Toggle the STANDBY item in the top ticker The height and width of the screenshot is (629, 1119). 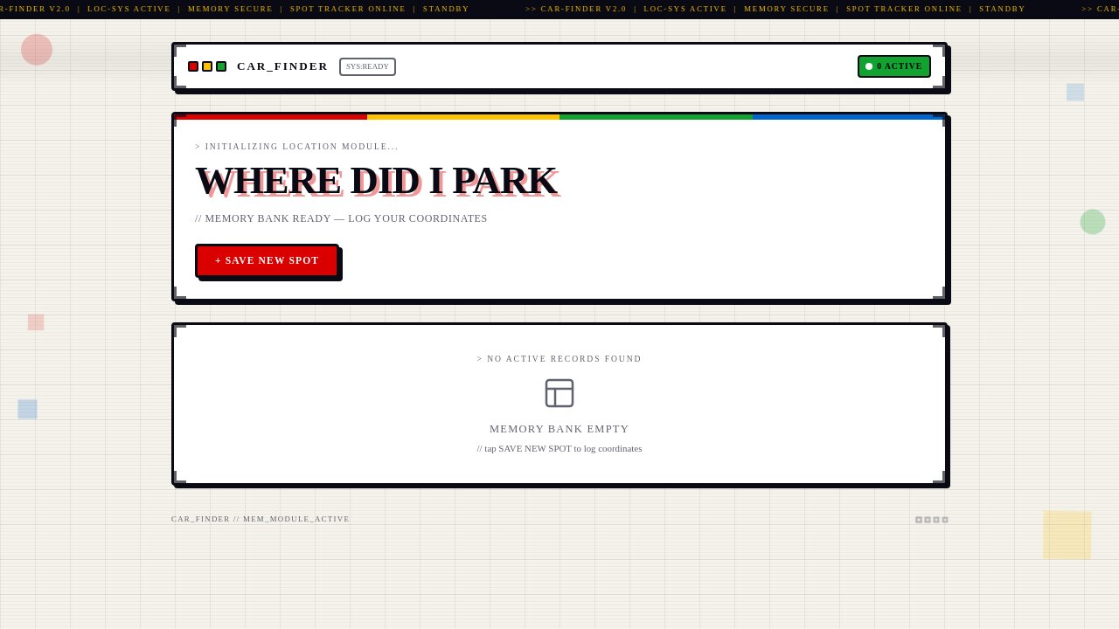pyautogui.click(x=446, y=9)
